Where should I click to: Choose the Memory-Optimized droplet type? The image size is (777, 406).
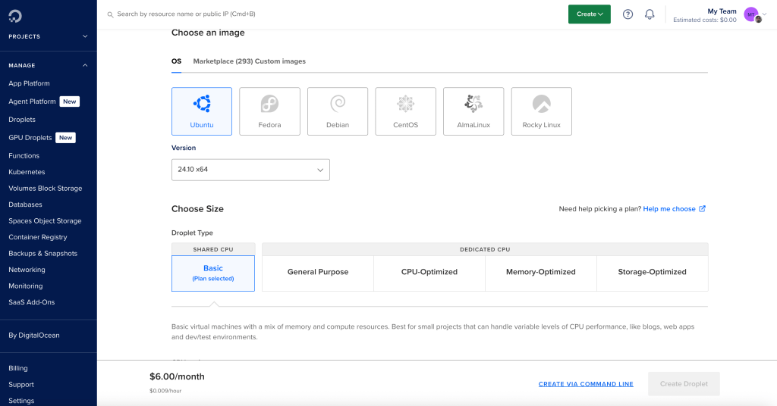tap(540, 272)
